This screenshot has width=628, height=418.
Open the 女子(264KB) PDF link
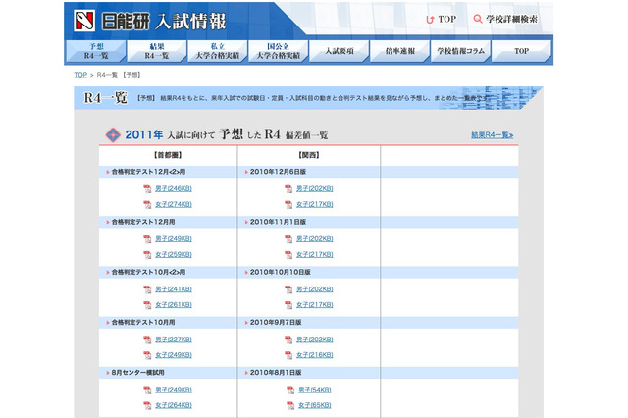[x=174, y=405]
